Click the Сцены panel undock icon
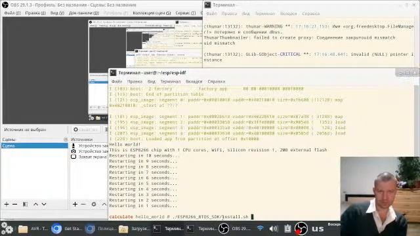420x236 pixels. coord(66,140)
